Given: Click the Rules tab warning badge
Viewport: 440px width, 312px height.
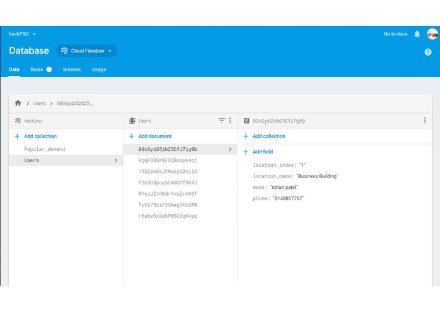Looking at the screenshot, I should (49, 69).
